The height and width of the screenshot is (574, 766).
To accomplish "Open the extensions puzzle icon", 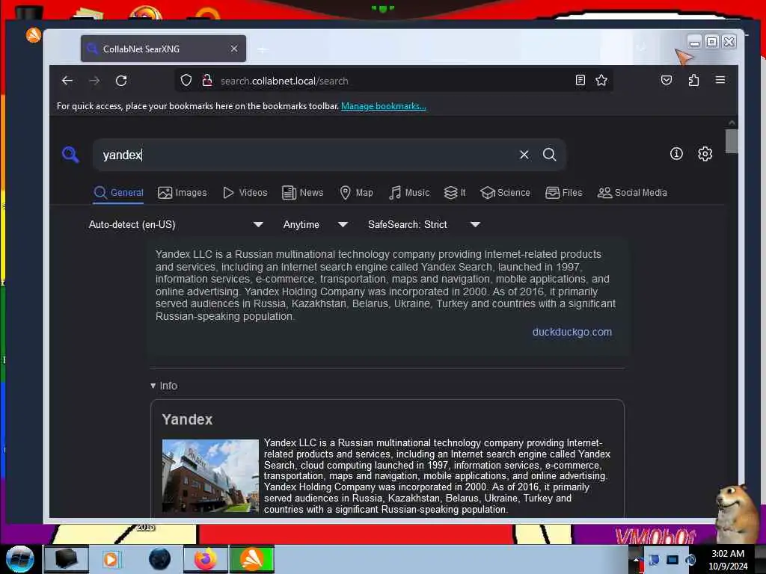I will click(693, 80).
